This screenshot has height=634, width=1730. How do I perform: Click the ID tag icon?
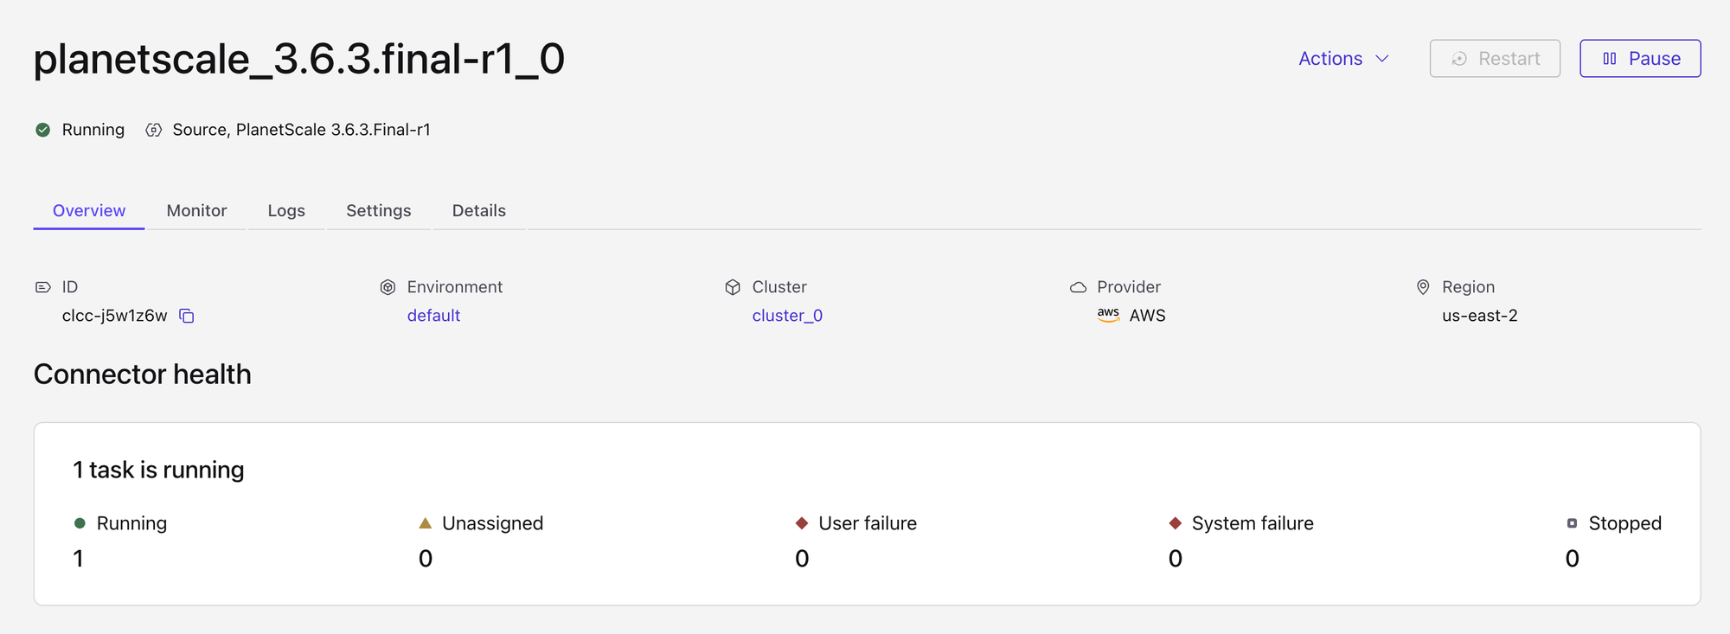point(42,287)
